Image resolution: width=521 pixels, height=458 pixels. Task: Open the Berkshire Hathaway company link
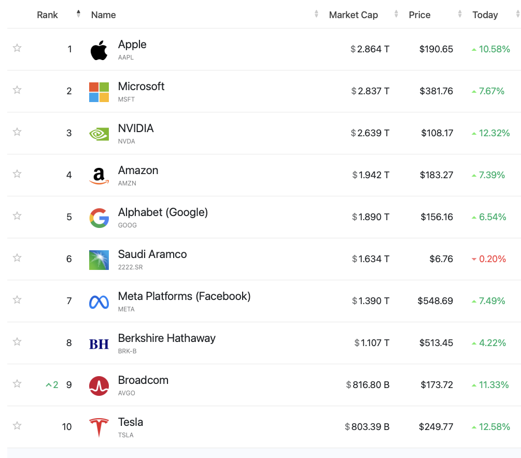(166, 338)
